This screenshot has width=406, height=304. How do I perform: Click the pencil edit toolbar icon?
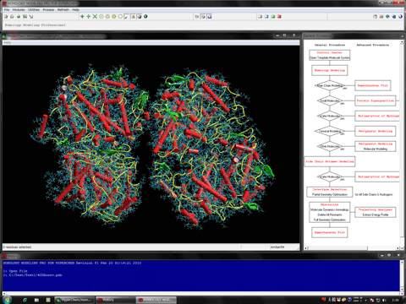(127, 17)
